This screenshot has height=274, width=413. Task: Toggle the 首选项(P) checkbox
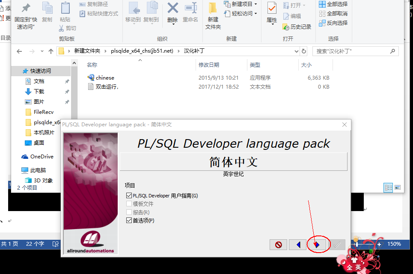coord(129,220)
